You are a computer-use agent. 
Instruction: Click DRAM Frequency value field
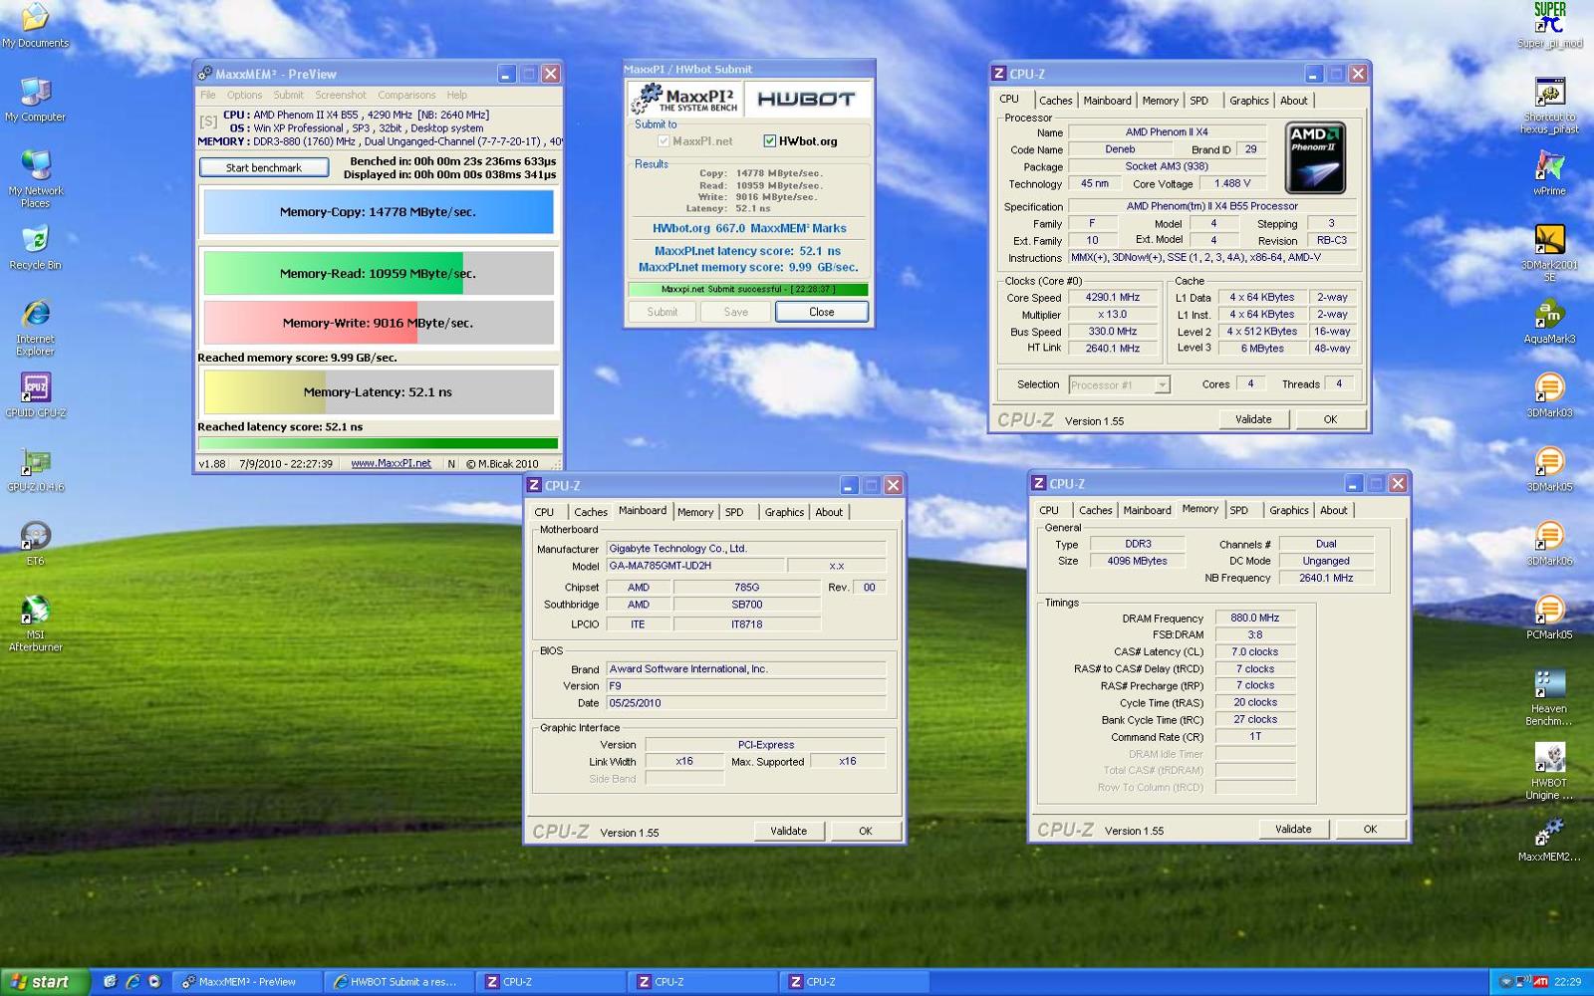click(1254, 618)
